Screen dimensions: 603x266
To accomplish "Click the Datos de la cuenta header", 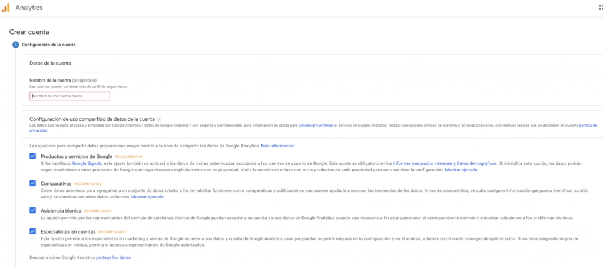I will click(x=51, y=63).
